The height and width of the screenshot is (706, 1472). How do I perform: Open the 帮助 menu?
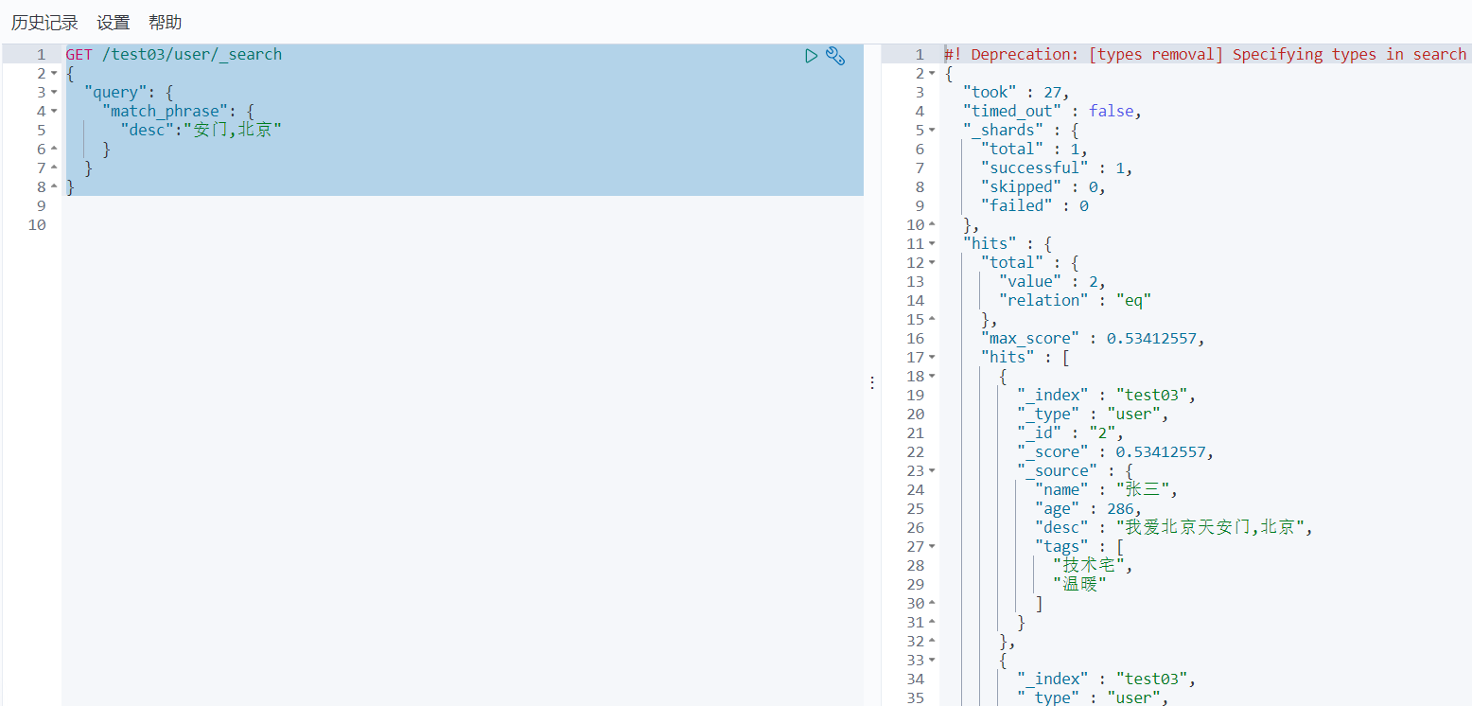pyautogui.click(x=165, y=22)
